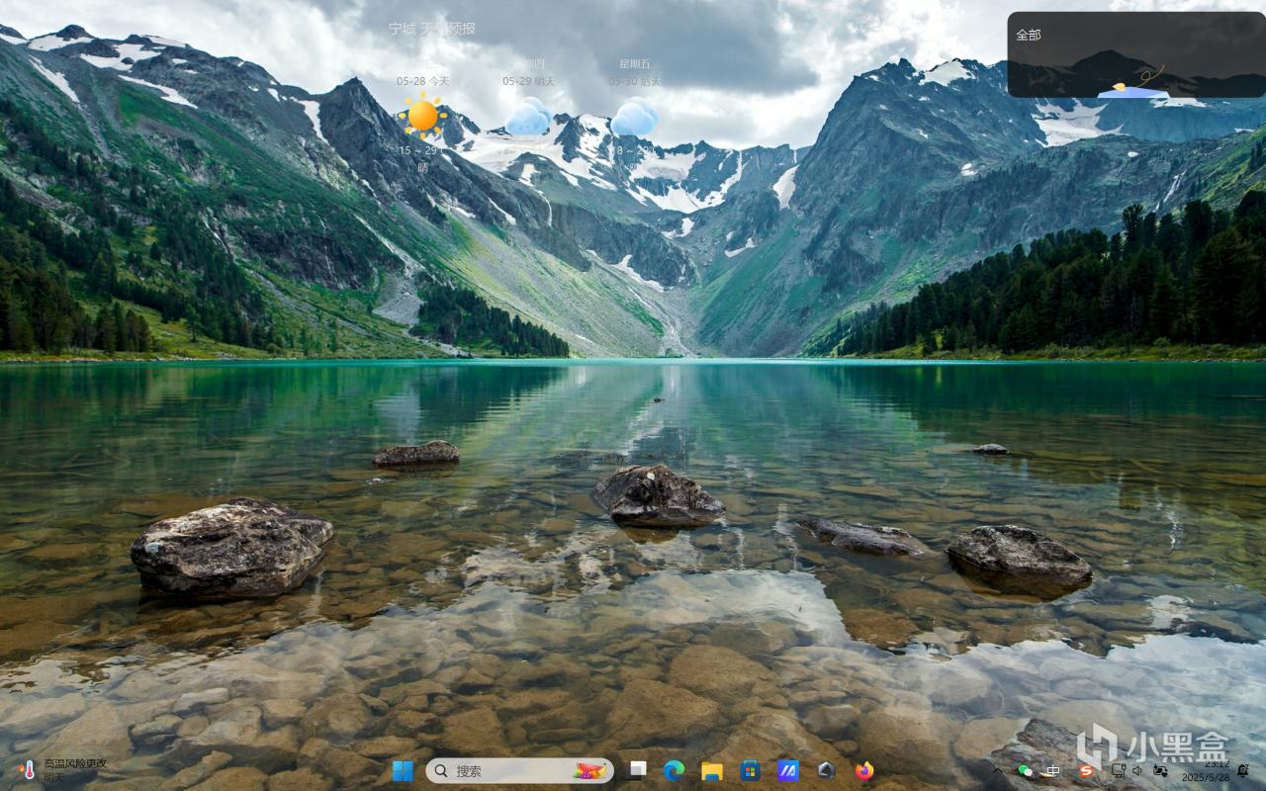Click the 15 ~ 29 temperature range
This screenshot has height=791, width=1266.
pyautogui.click(x=422, y=150)
